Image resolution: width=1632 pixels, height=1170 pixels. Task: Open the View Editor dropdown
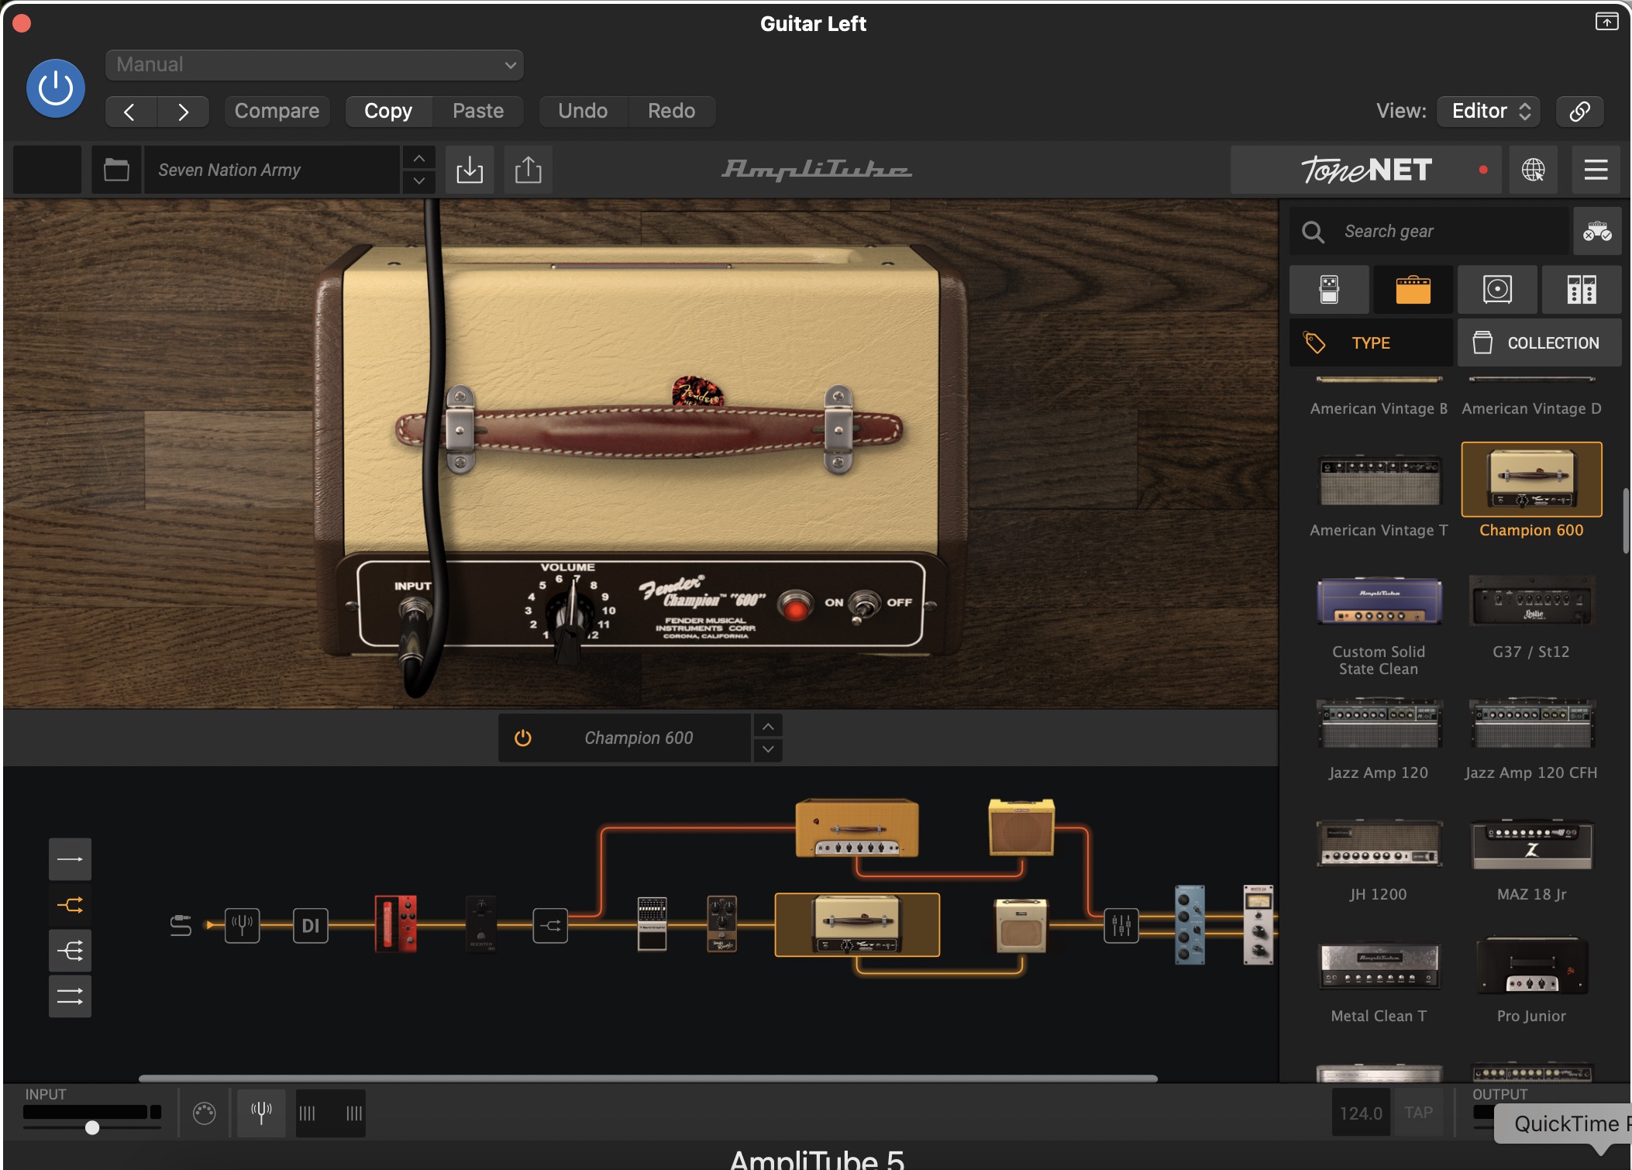tap(1489, 112)
